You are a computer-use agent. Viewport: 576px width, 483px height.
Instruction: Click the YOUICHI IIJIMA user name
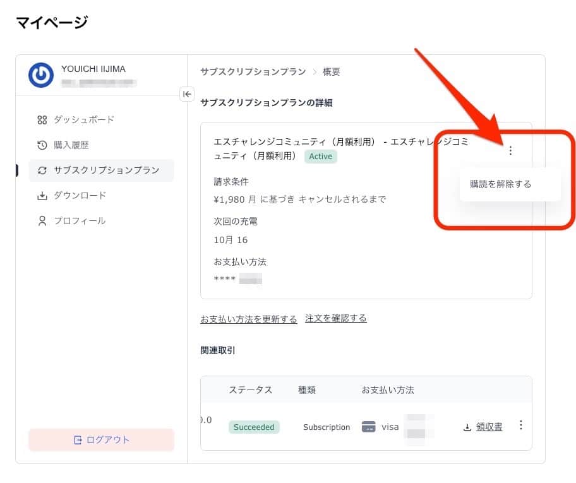coord(93,69)
